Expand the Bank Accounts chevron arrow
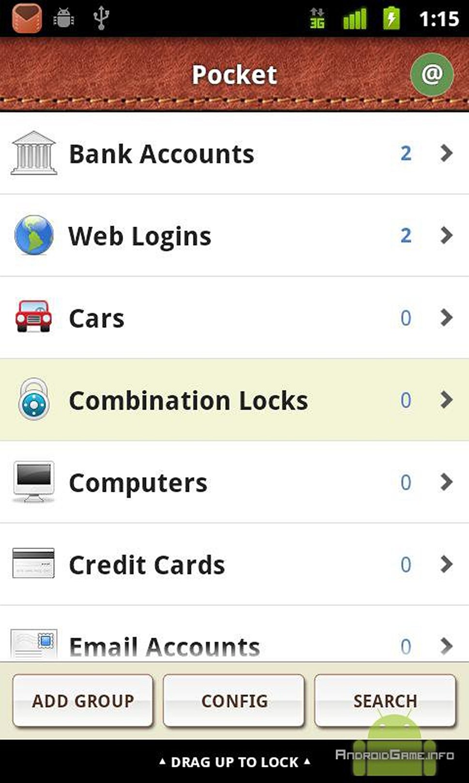The image size is (469, 783). pos(446,153)
